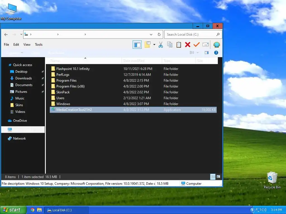Screen dimensions: 286x214
Task: Select Documents in the navigation pane
Action: tap(24, 85)
